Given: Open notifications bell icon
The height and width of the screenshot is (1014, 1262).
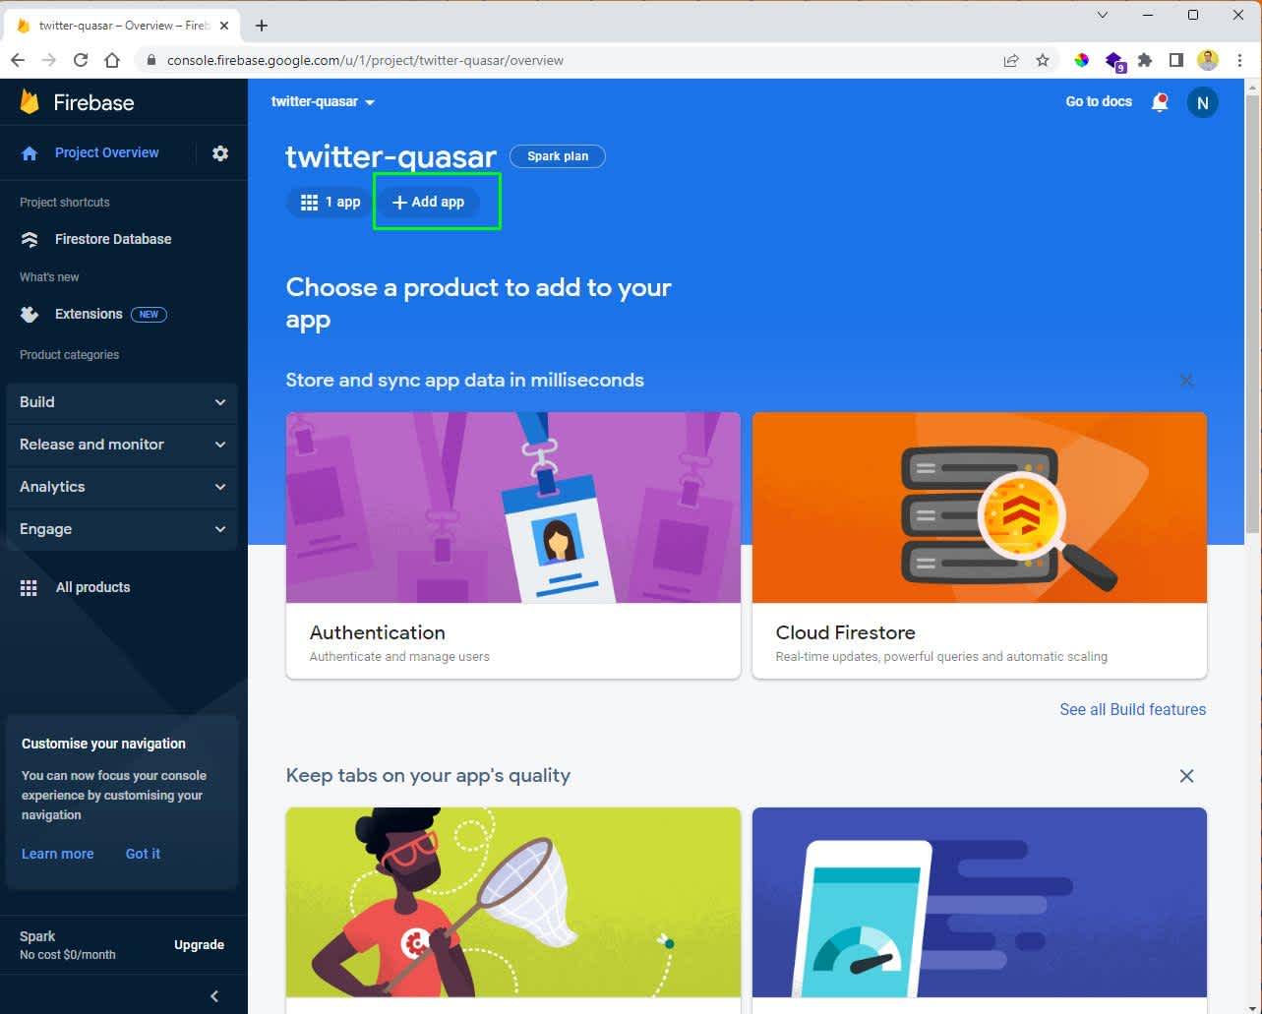Looking at the screenshot, I should [x=1160, y=102].
